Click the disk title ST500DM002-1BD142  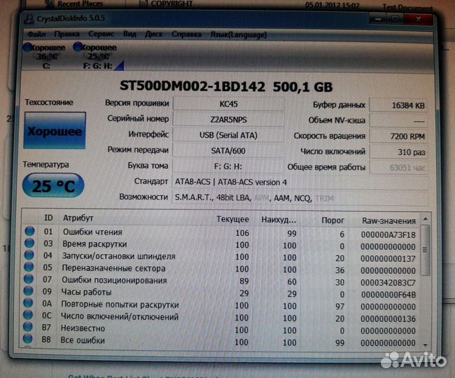click(x=192, y=86)
